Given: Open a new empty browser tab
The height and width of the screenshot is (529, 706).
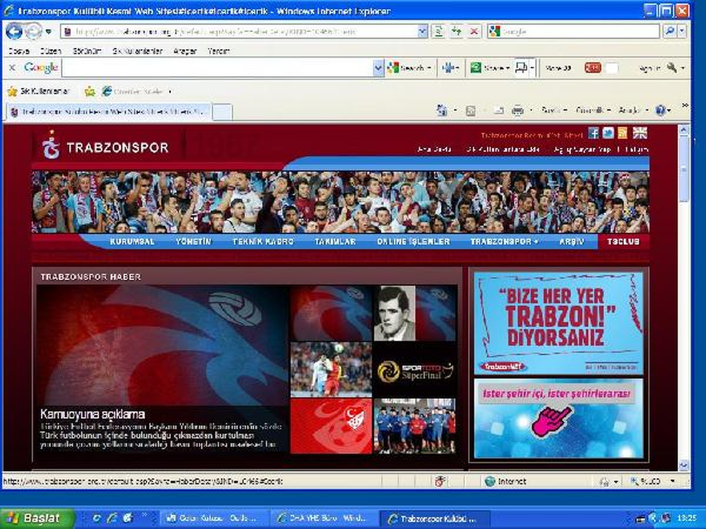Looking at the screenshot, I should [x=222, y=112].
